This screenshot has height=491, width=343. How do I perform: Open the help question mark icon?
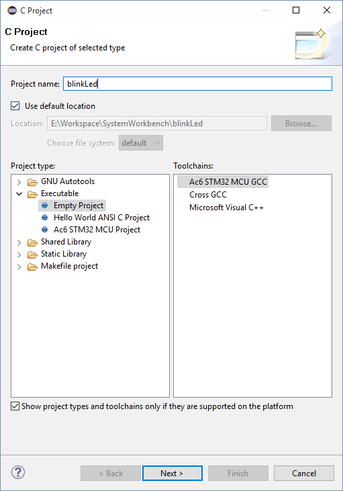click(x=18, y=472)
